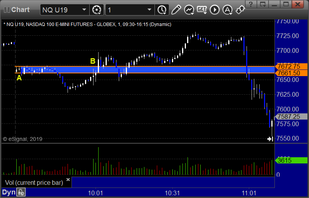The height and width of the screenshot is (198, 309).
Task: Click the pin/link arrow icon
Action: click(x=240, y=10)
